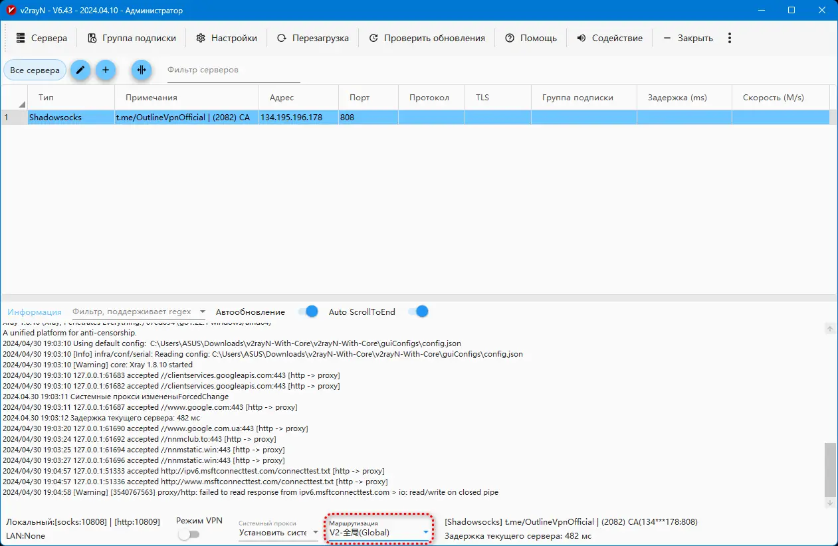The width and height of the screenshot is (838, 546).
Task: Open Помощь via the question mark icon
Action: (x=509, y=38)
